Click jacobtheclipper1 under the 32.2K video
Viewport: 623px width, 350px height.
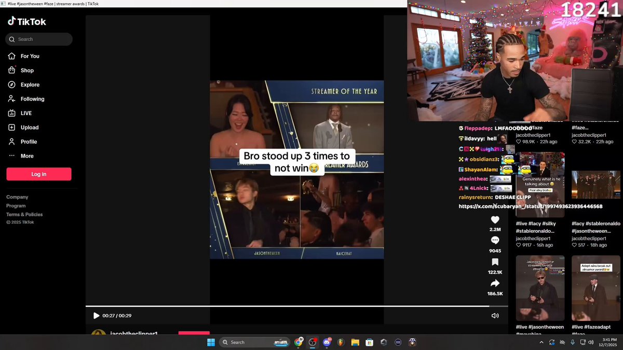[x=589, y=135]
